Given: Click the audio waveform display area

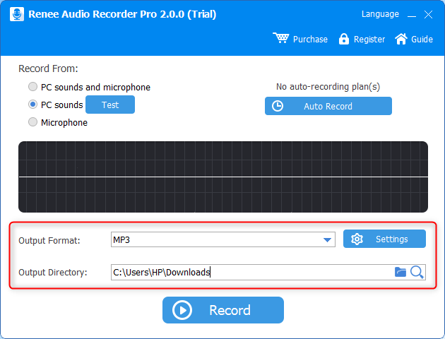Looking at the screenshot, I should tap(222, 177).
